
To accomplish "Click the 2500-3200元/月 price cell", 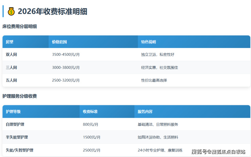I will click(x=66, y=80).
